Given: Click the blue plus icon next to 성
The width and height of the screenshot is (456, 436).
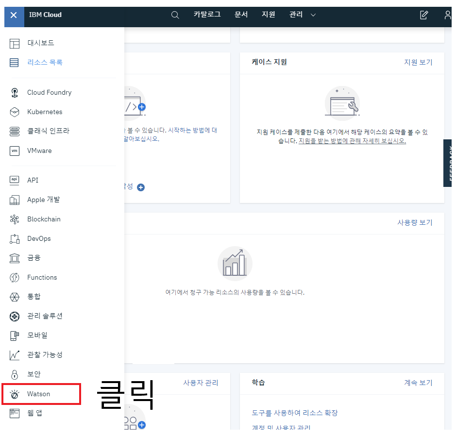Looking at the screenshot, I should 141,187.
